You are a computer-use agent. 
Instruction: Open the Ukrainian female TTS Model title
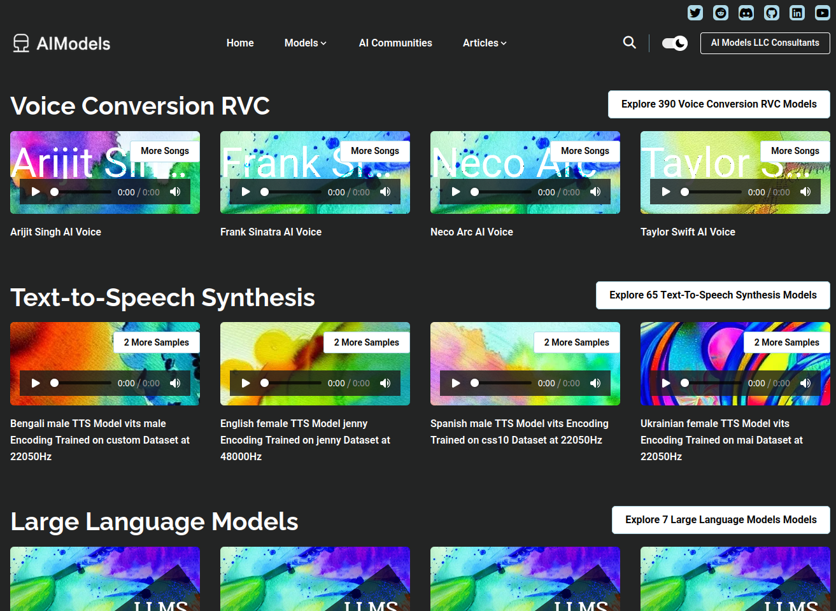click(x=721, y=440)
